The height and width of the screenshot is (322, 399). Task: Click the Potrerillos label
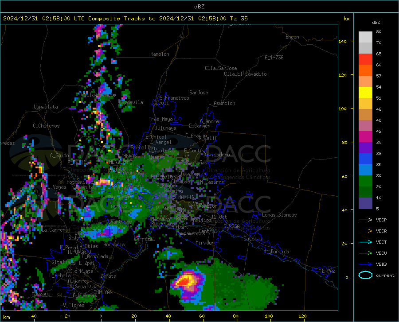[81, 182]
